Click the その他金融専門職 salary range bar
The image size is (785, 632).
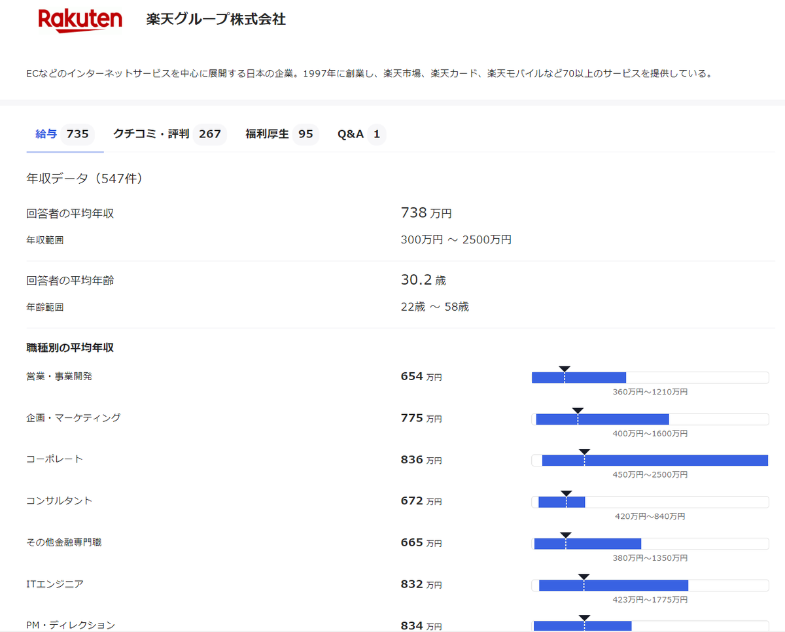650,544
